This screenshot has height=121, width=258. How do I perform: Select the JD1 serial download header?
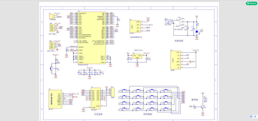[52, 28]
